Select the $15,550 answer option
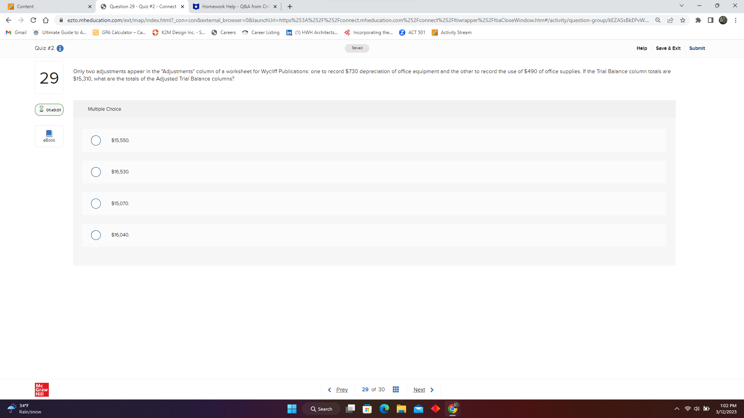Screen dimensions: 744x418 96,140
